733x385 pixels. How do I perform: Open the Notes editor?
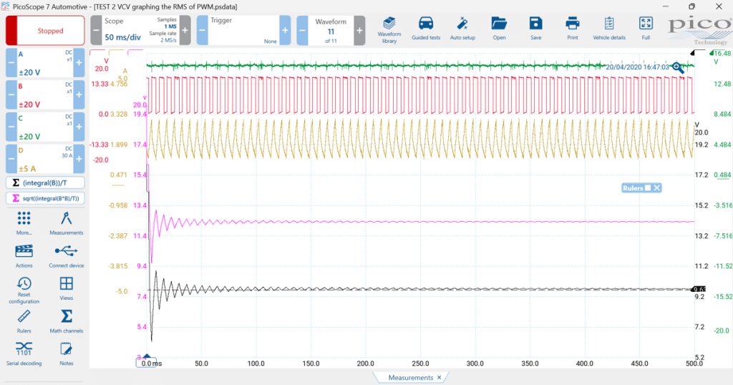[67, 354]
